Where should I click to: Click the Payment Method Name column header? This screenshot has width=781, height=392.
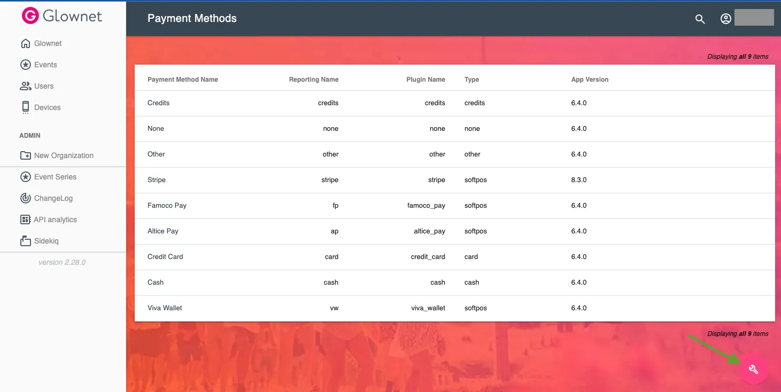(x=183, y=80)
